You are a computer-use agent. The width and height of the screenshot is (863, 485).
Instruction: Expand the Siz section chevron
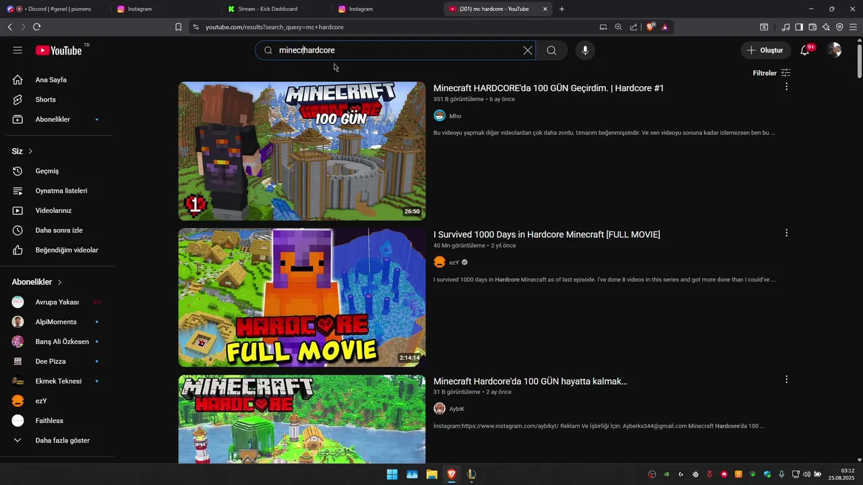[30, 152]
